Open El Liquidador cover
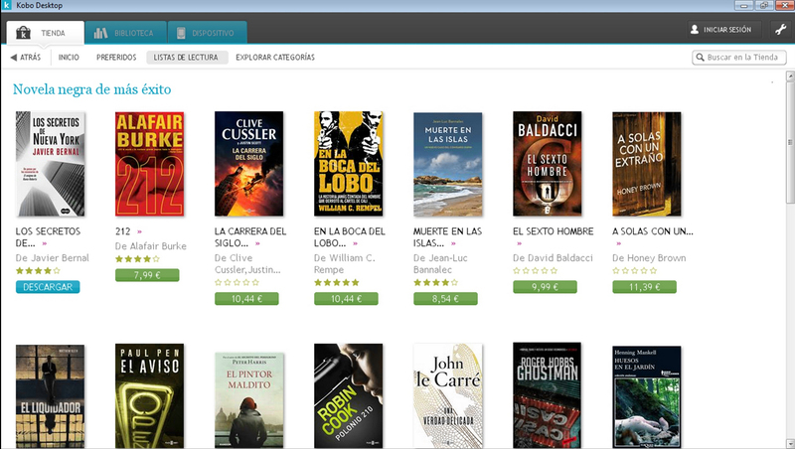 51,396
